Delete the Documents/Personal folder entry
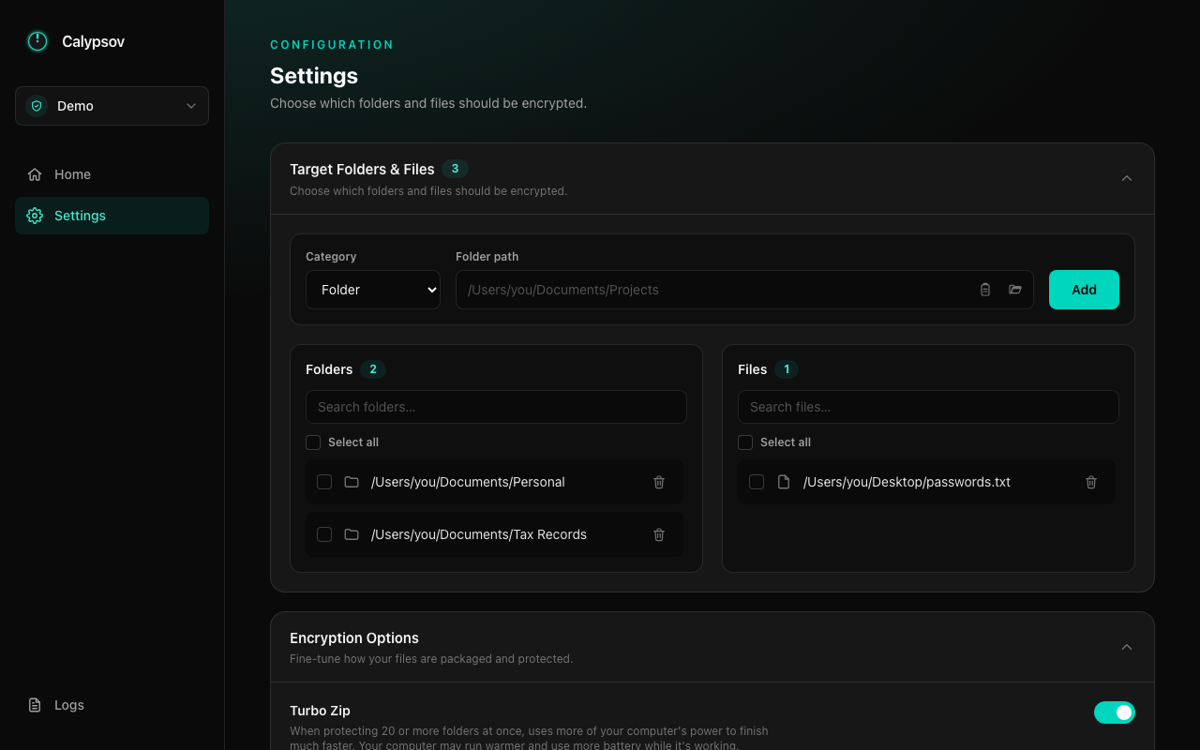Image resolution: width=1200 pixels, height=750 pixels. pyautogui.click(x=659, y=482)
